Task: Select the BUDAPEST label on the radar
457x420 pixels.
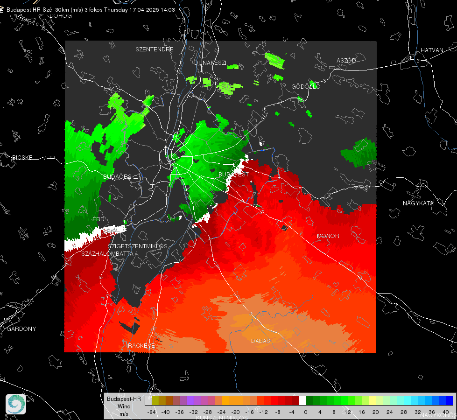Action: (x=233, y=174)
